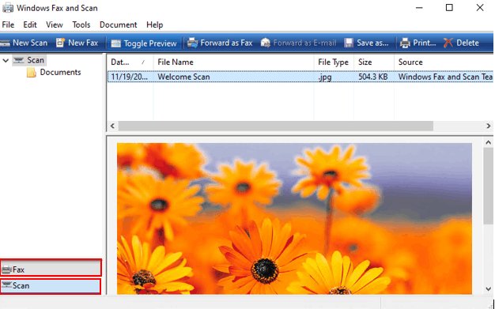Open the View menu
The height and width of the screenshot is (309, 495).
click(55, 24)
